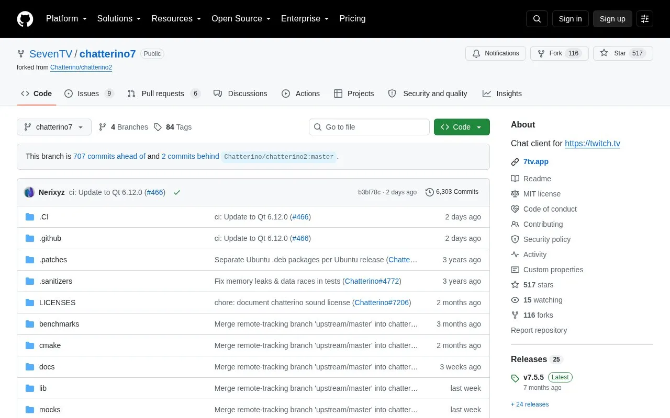Screen dimensions: 670x418
Task: Expand the Resources menu
Action: point(176,19)
